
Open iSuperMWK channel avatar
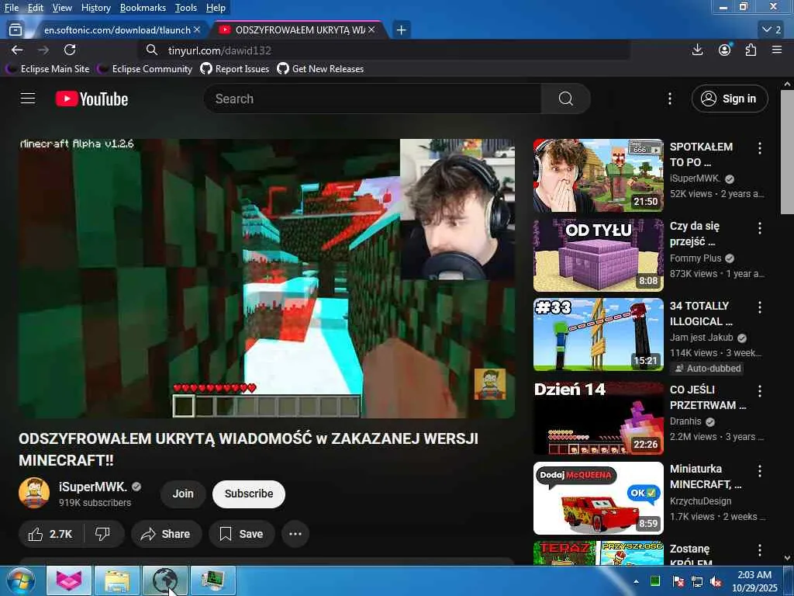pos(34,493)
